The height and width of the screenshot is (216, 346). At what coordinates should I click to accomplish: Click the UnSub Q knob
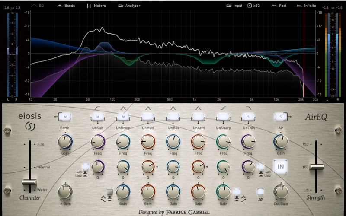(98, 167)
